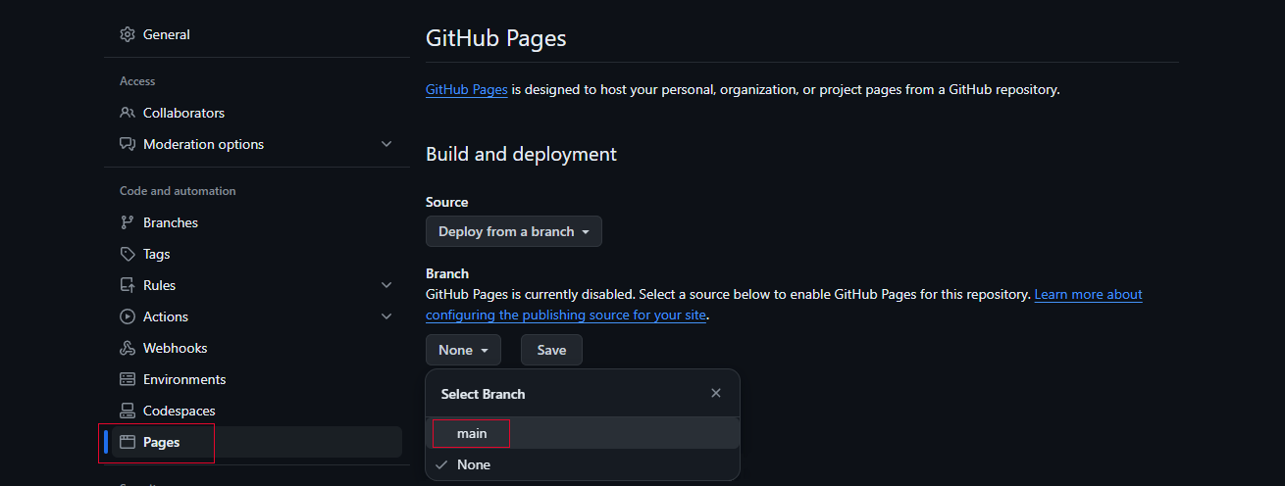Open the Deploy from a branch dropdown
This screenshot has height=486, width=1285.
tap(514, 231)
